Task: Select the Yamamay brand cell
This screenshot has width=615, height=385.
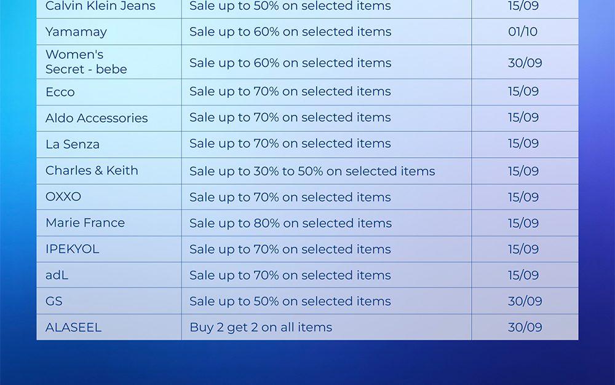Action: pos(76,32)
